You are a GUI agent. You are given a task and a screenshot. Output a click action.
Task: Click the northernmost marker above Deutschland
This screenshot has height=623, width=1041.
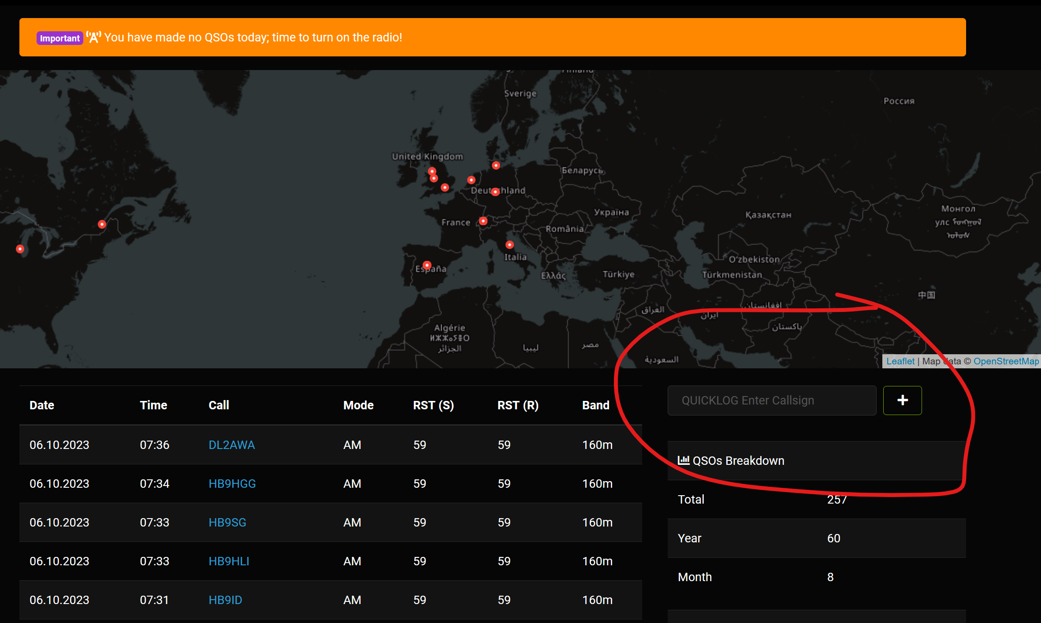pyautogui.click(x=496, y=165)
